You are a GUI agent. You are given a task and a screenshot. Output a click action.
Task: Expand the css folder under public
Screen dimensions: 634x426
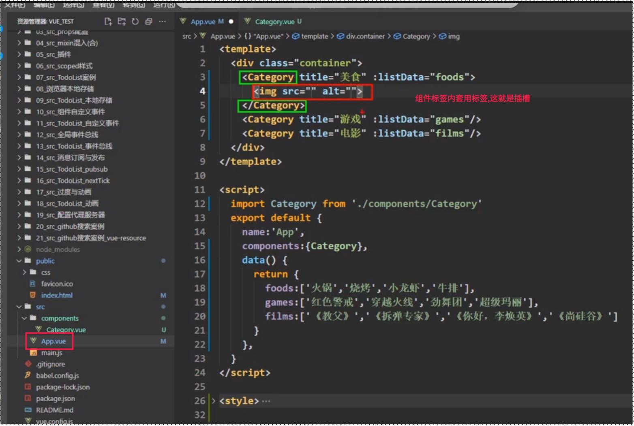(x=24, y=273)
